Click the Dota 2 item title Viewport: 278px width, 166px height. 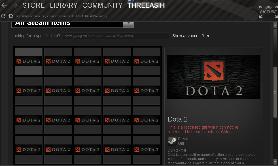click(x=178, y=119)
